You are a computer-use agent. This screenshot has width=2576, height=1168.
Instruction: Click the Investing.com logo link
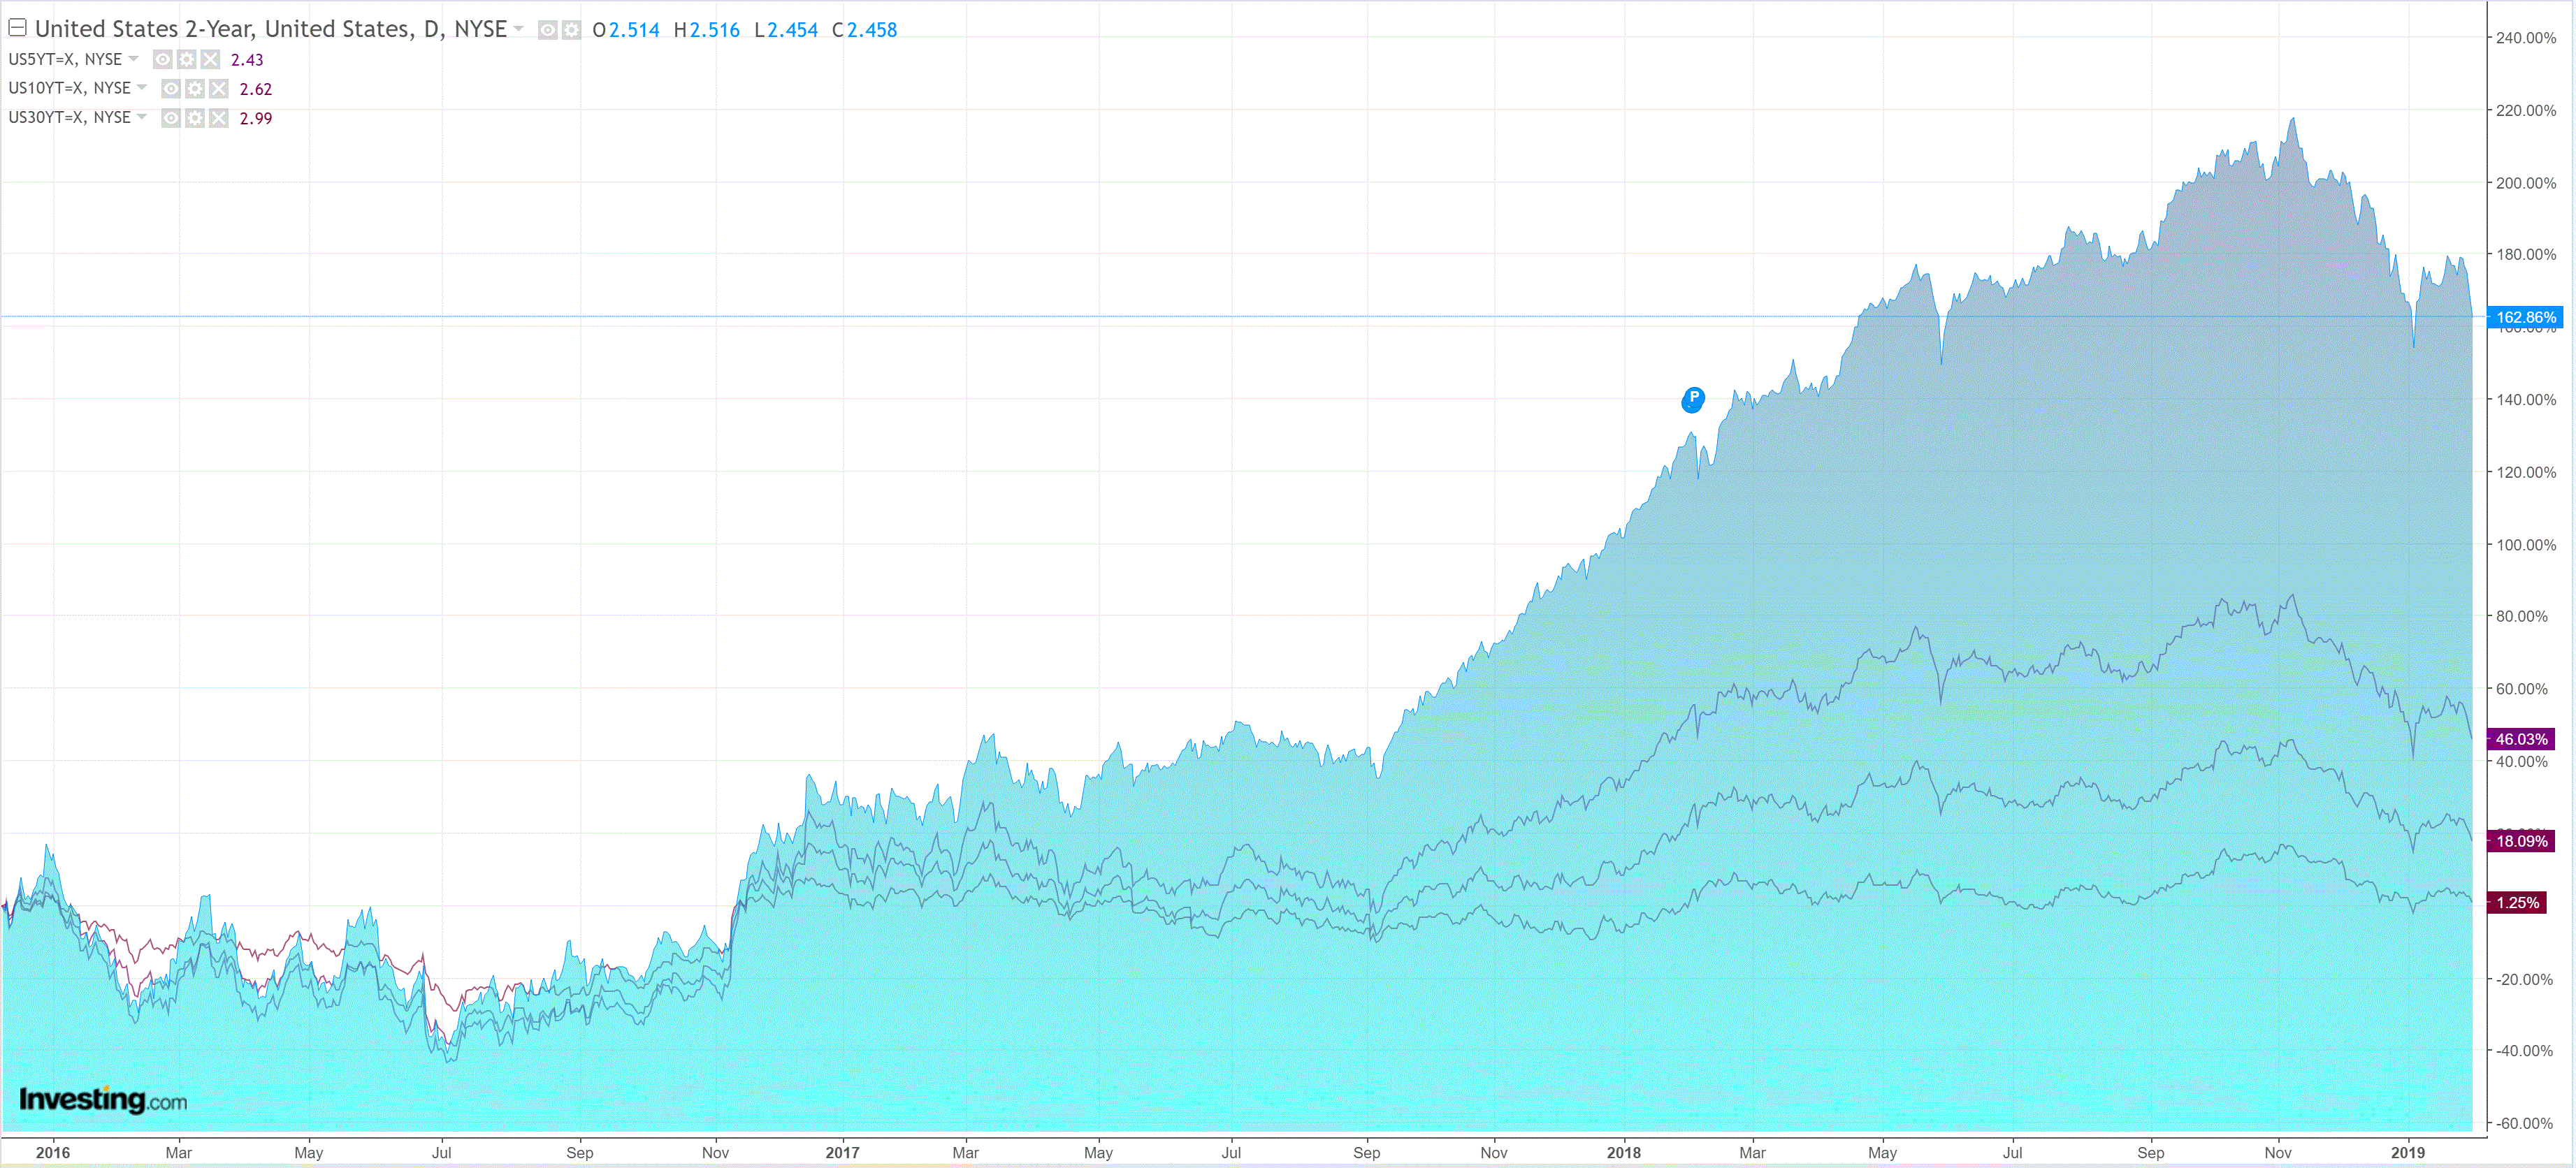click(102, 1100)
